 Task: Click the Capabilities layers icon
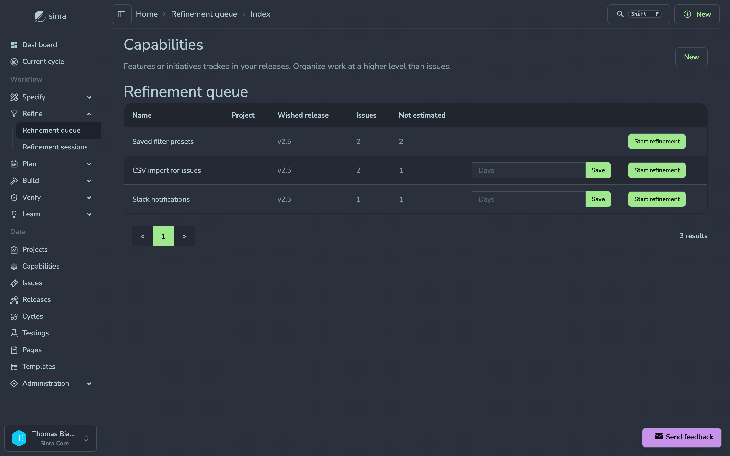click(14, 266)
